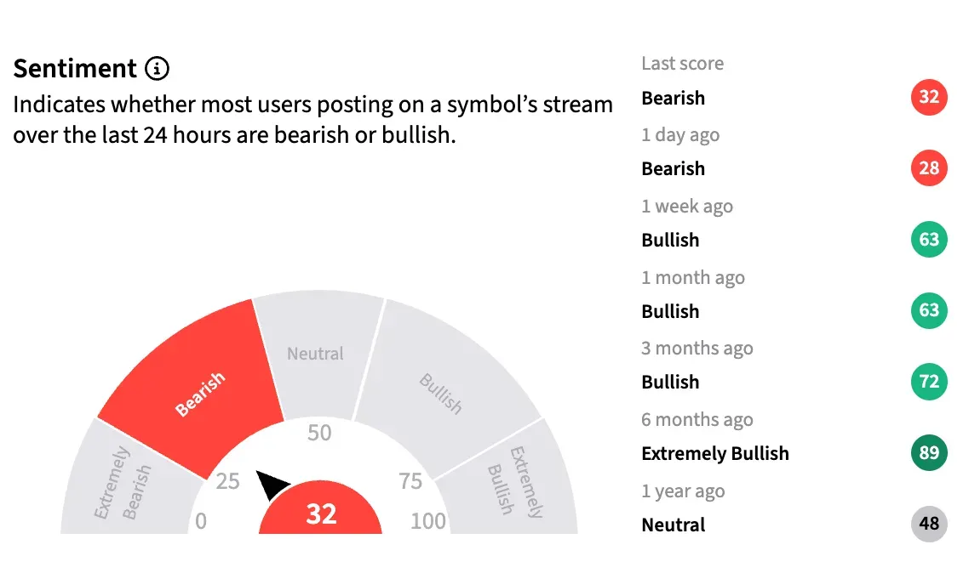Click the Neutral label under 1 year ago
The height and width of the screenshot is (573, 969).
(673, 525)
